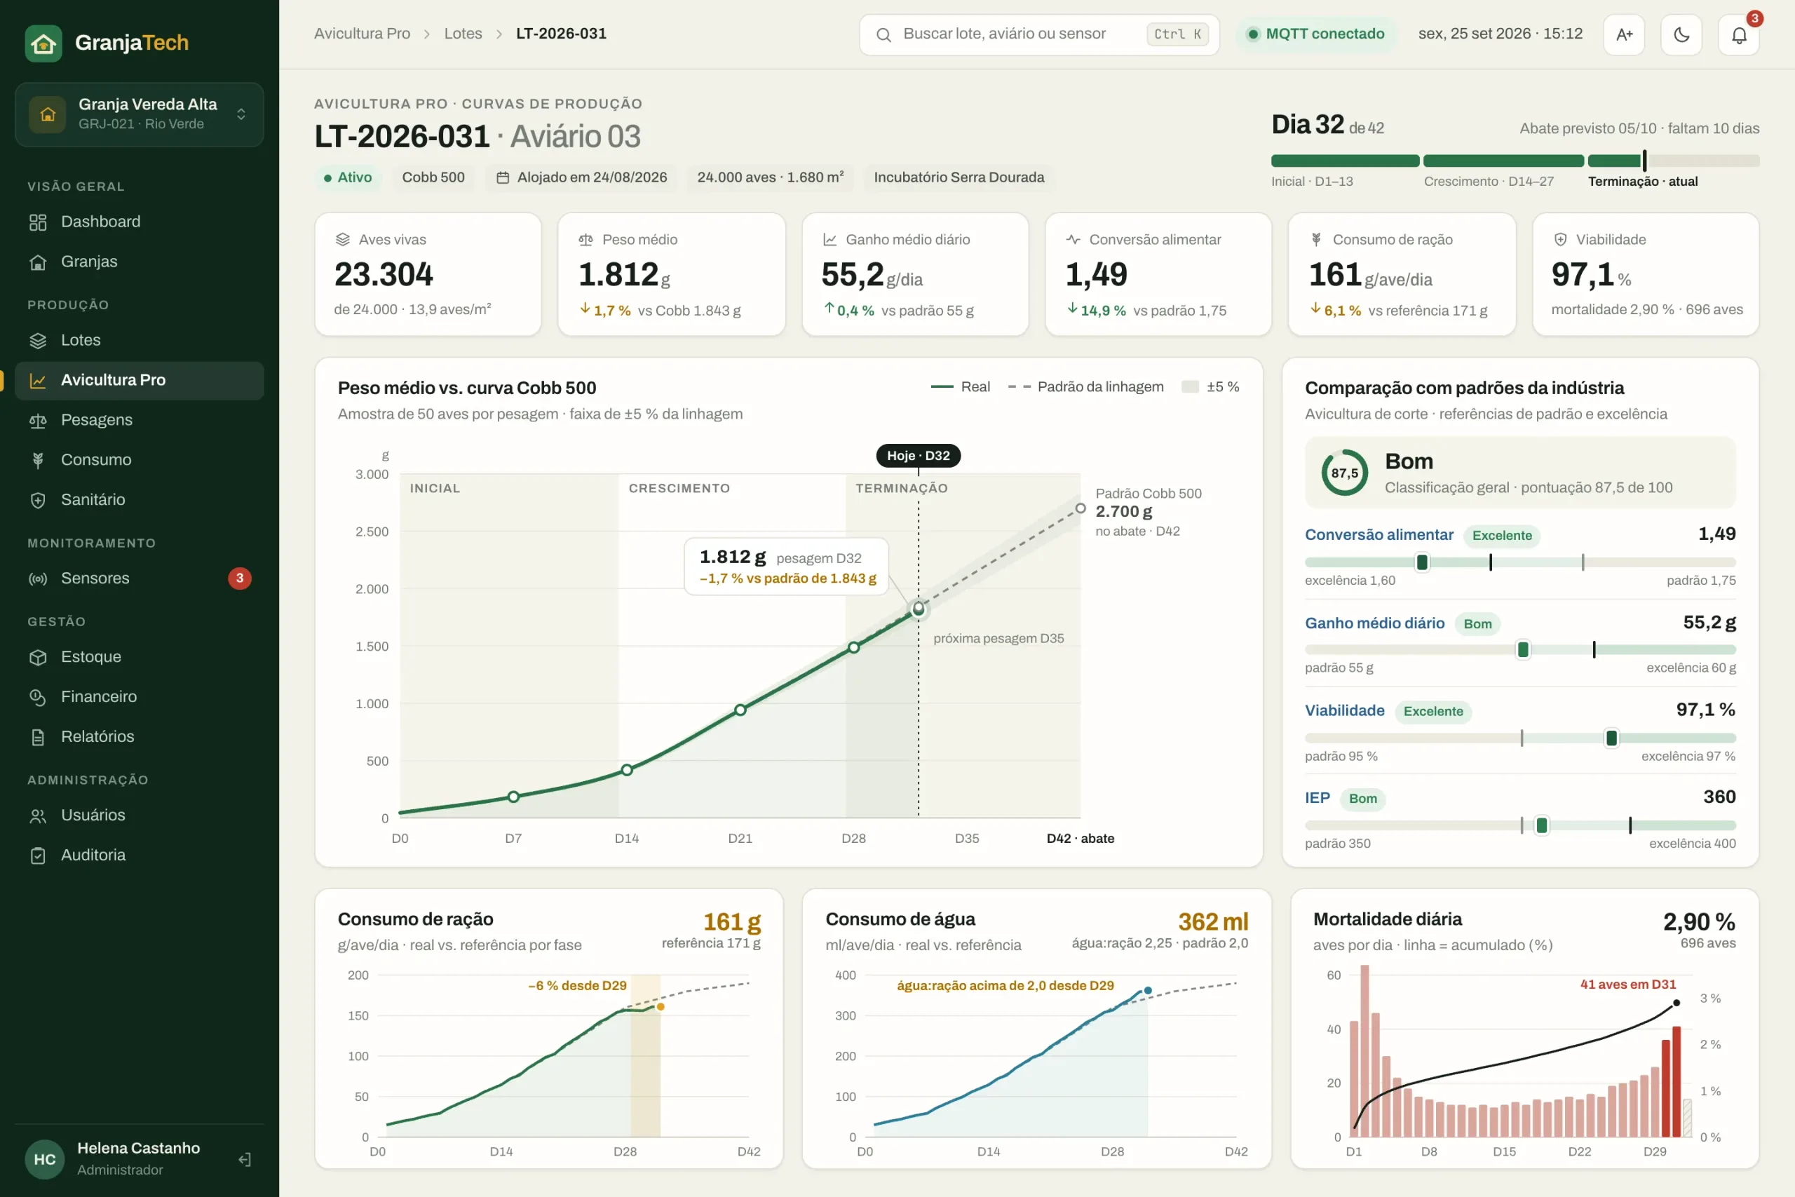Click Viabilidade link in comparison panel
Image resolution: width=1795 pixels, height=1197 pixels.
(x=1344, y=711)
